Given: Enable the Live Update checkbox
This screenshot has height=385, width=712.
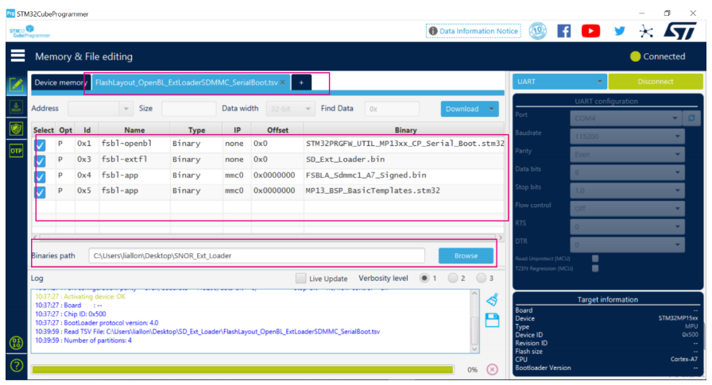Looking at the screenshot, I should point(300,278).
